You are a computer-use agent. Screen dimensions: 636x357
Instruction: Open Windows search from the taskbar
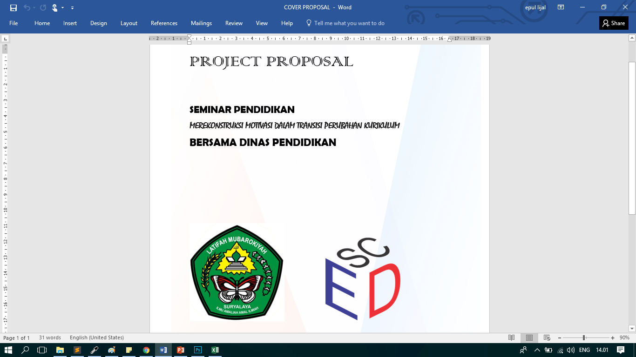[x=26, y=350]
